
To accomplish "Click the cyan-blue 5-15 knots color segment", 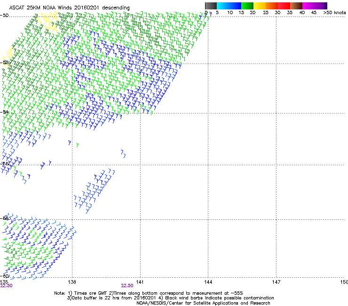I will point(229,6).
